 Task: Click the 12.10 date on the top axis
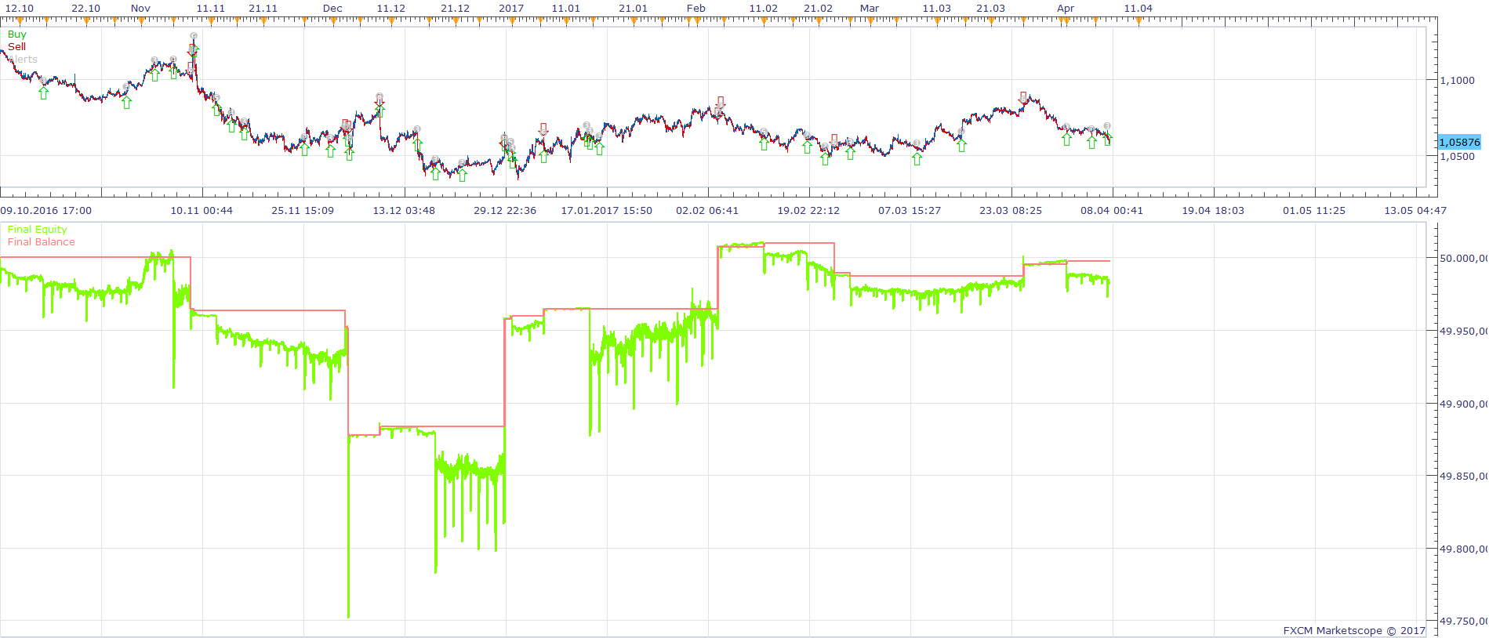pos(20,8)
